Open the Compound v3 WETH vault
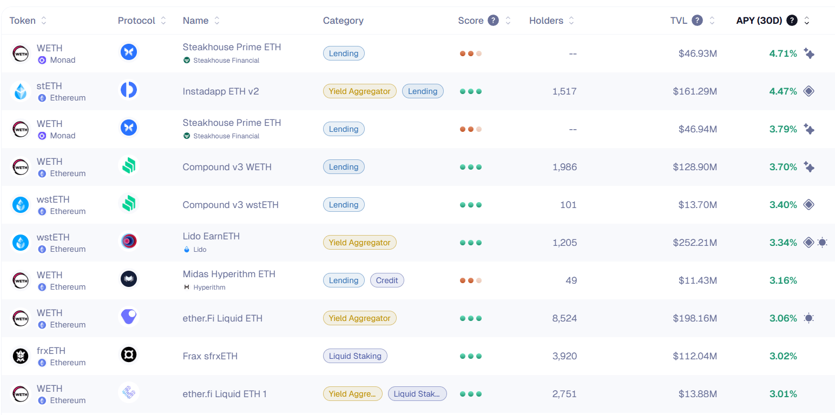 pyautogui.click(x=227, y=167)
